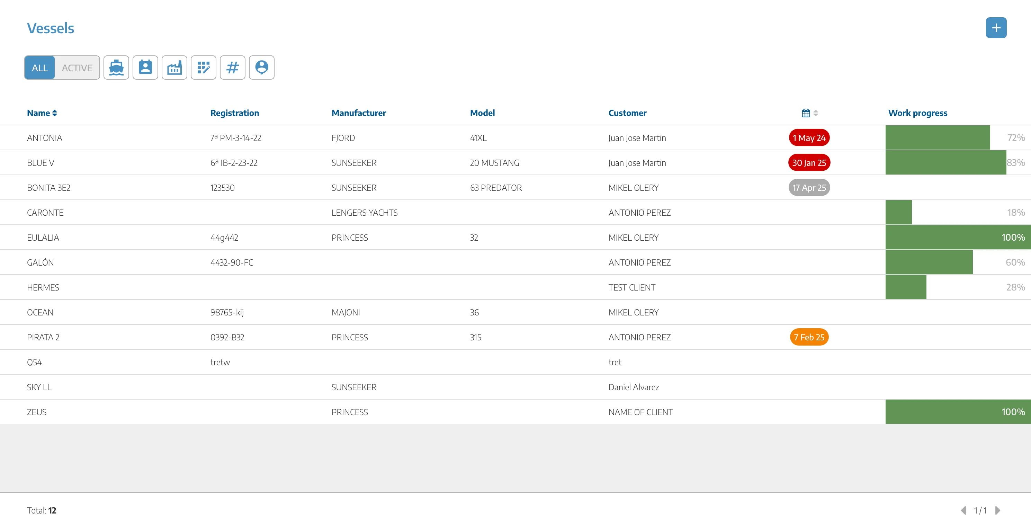1031x527 pixels.
Task: Click the hash number filter icon
Action: point(233,68)
